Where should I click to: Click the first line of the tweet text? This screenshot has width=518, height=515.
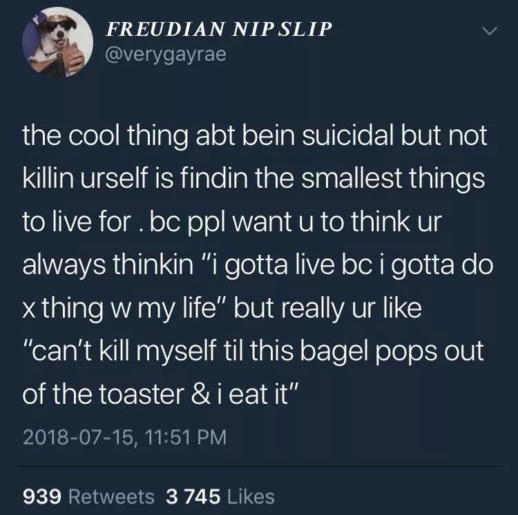click(255, 135)
